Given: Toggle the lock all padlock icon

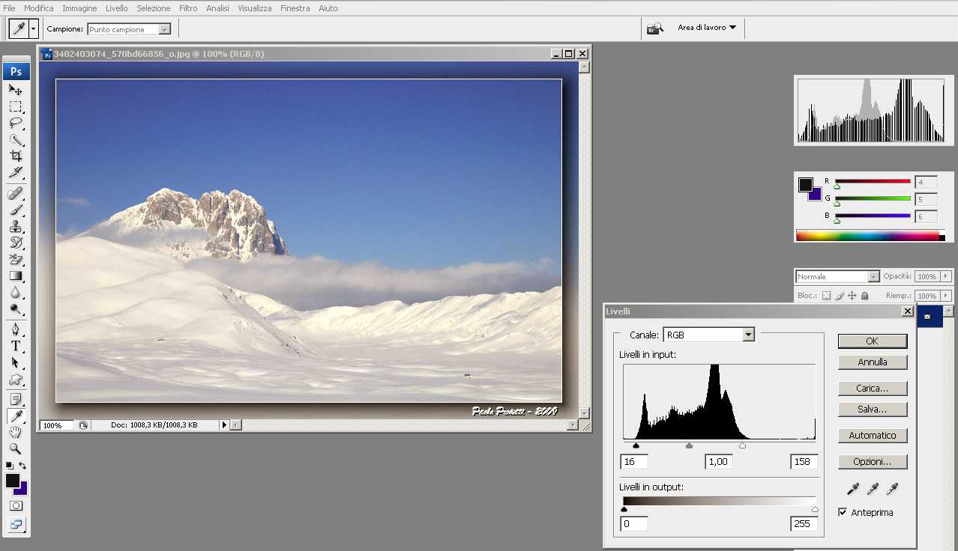Looking at the screenshot, I should coord(864,296).
